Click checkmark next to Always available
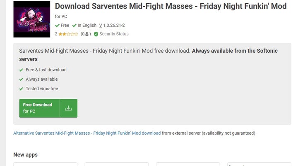The width and height of the screenshot is (298, 166). coord(21,79)
